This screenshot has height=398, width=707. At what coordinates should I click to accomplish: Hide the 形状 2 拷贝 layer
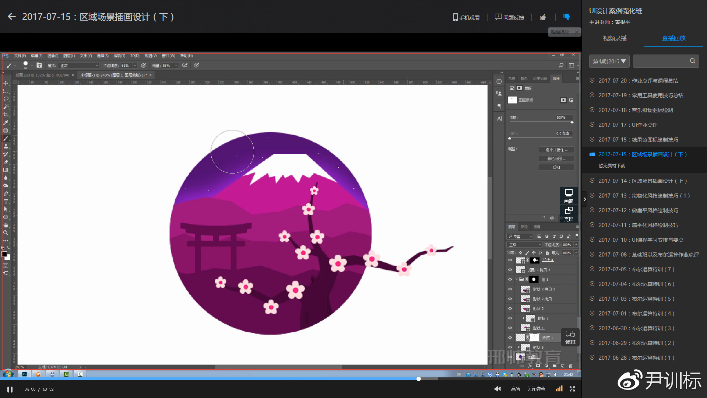click(510, 299)
